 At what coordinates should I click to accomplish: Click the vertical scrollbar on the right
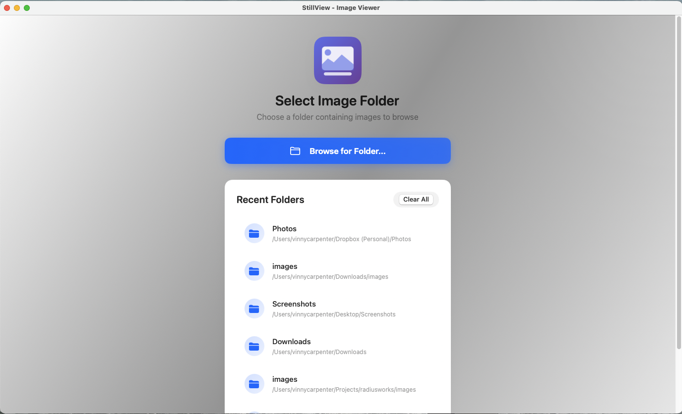coord(679,183)
